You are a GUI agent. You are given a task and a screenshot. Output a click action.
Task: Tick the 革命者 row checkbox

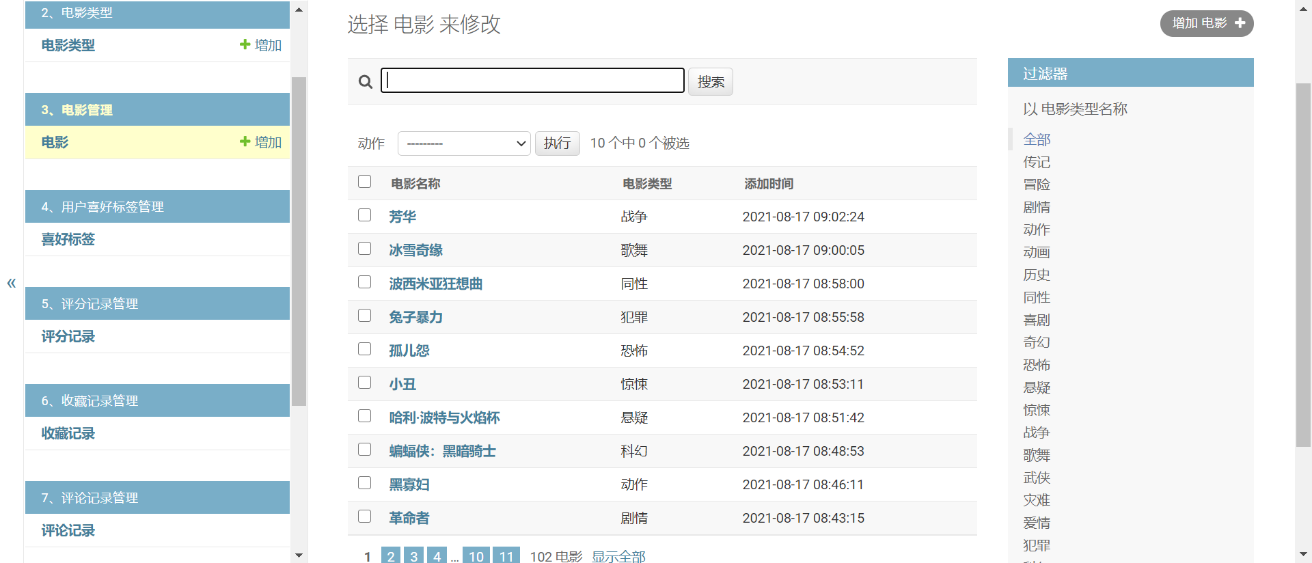(365, 517)
